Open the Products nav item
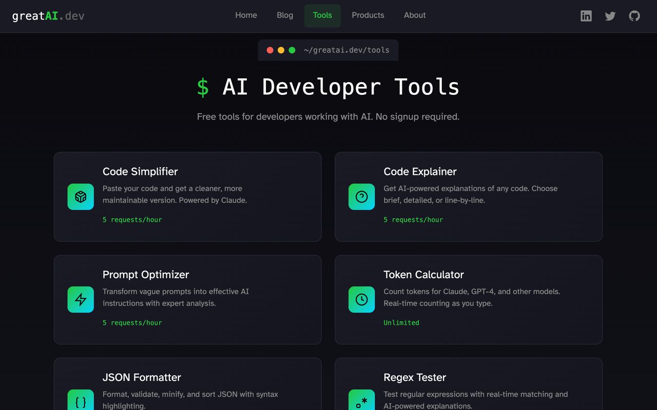 (x=368, y=15)
